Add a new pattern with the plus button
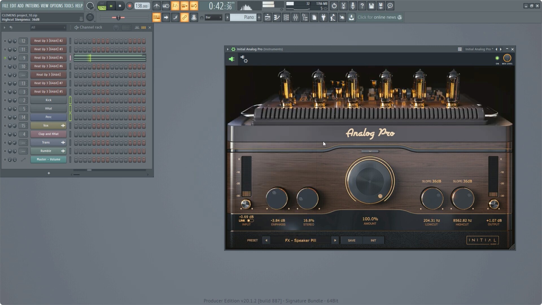The height and width of the screenshot is (305, 542). click(259, 17)
